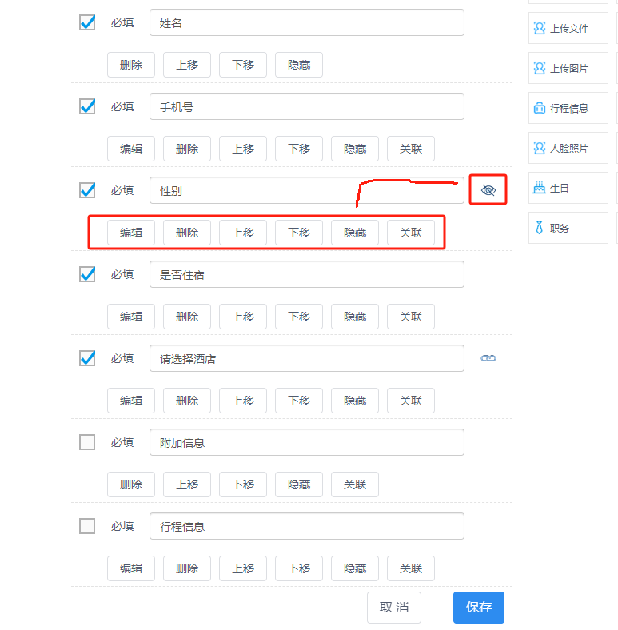The width and height of the screenshot is (618, 630).
Task: Click 关联 for the 行程信息 field row
Action: (x=411, y=568)
